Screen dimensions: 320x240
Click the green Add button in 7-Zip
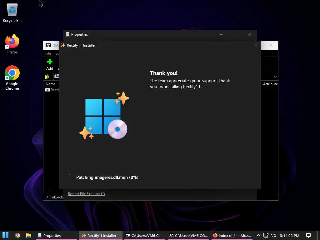pyautogui.click(x=50, y=64)
